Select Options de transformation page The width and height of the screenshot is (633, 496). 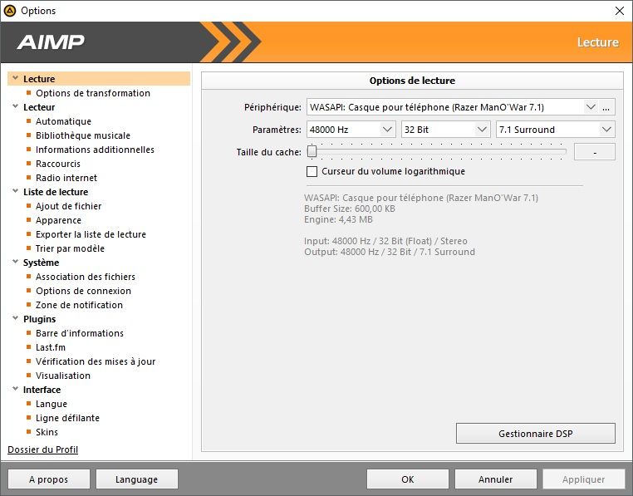[93, 93]
